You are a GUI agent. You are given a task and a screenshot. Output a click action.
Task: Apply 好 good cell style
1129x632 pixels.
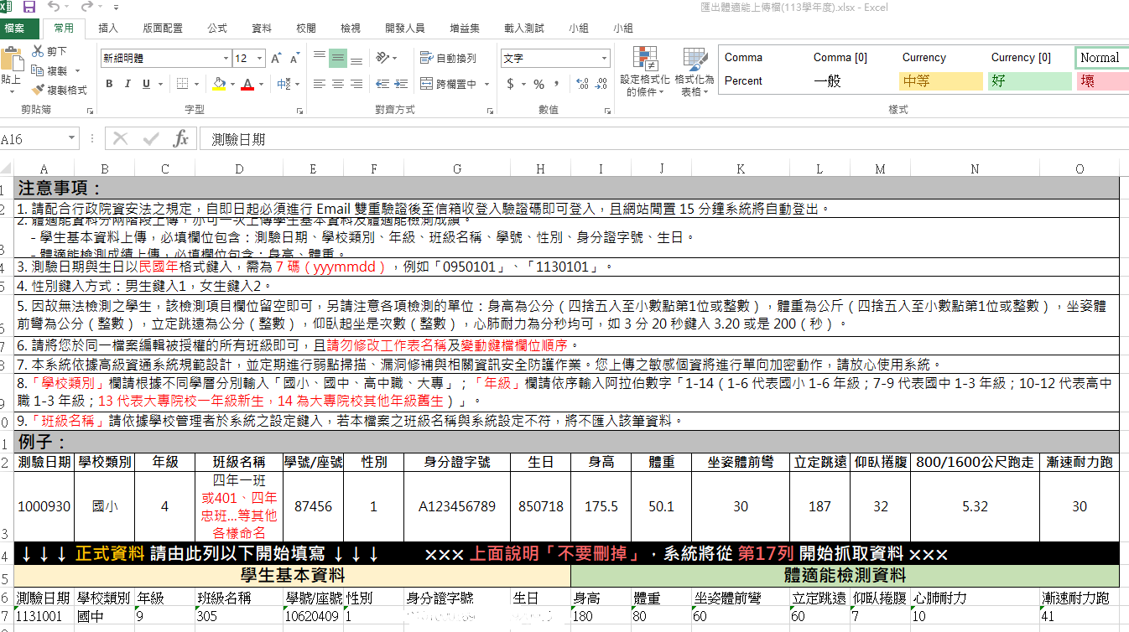coord(1029,81)
